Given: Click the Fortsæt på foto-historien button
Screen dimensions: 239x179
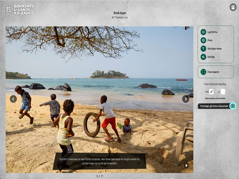Looking at the screenshot, I should point(214,106).
